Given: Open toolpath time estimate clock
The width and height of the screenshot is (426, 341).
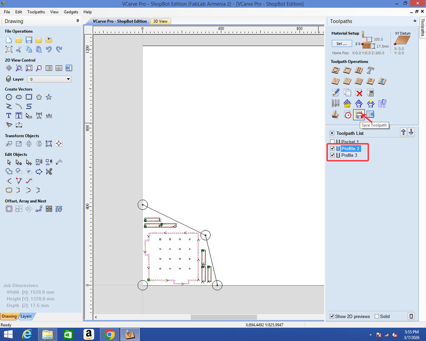Looking at the screenshot, I should click(x=347, y=115).
